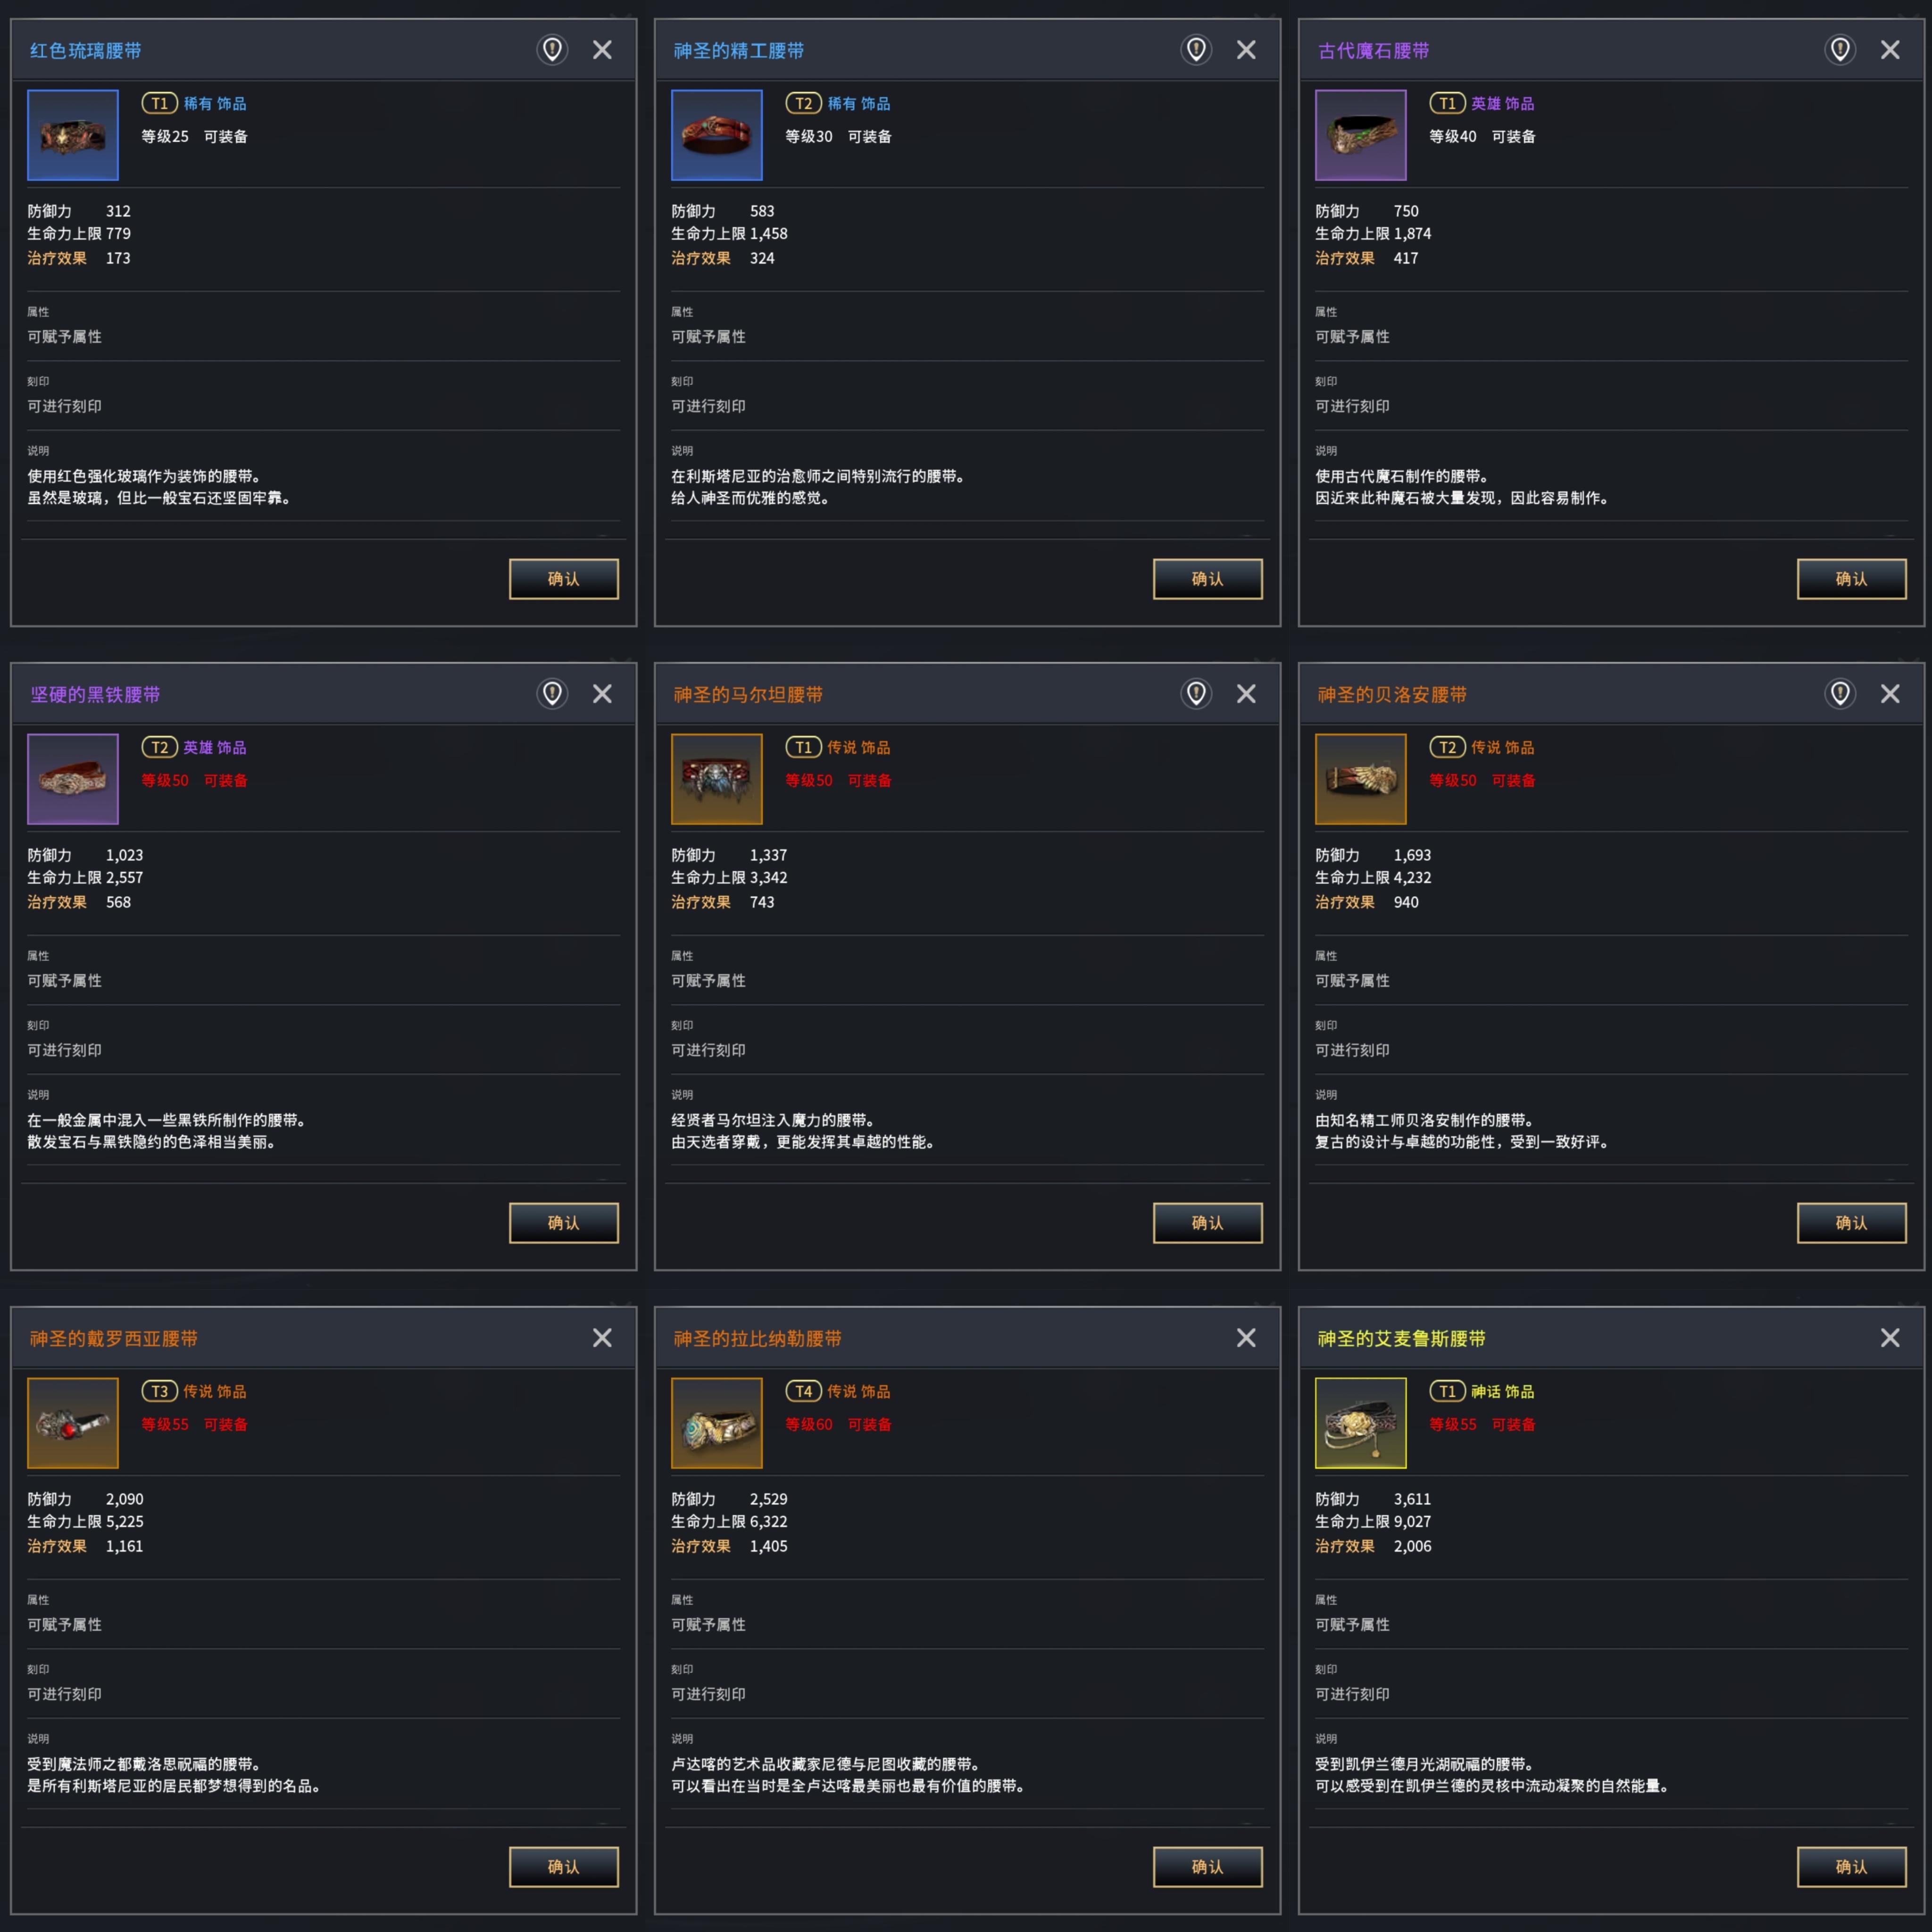Click the 神话 饰品 rarity label
The width and height of the screenshot is (1932, 1932).
point(1502,1391)
